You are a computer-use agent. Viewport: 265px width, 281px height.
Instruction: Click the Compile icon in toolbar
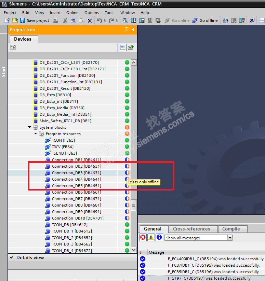click(x=125, y=20)
